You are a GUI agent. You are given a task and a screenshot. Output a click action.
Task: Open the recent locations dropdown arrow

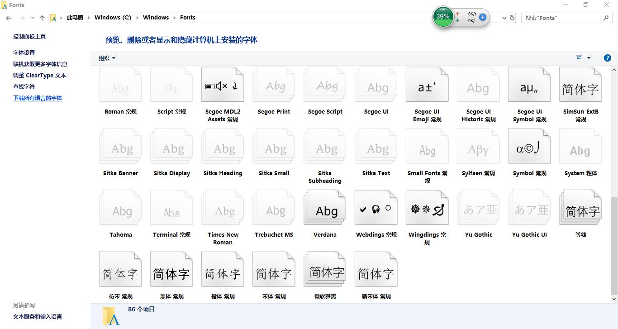click(x=33, y=18)
